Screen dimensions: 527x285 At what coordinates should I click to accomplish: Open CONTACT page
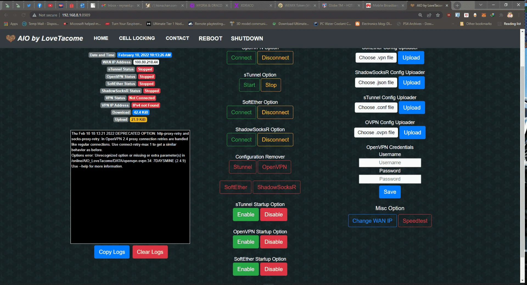[x=177, y=38]
